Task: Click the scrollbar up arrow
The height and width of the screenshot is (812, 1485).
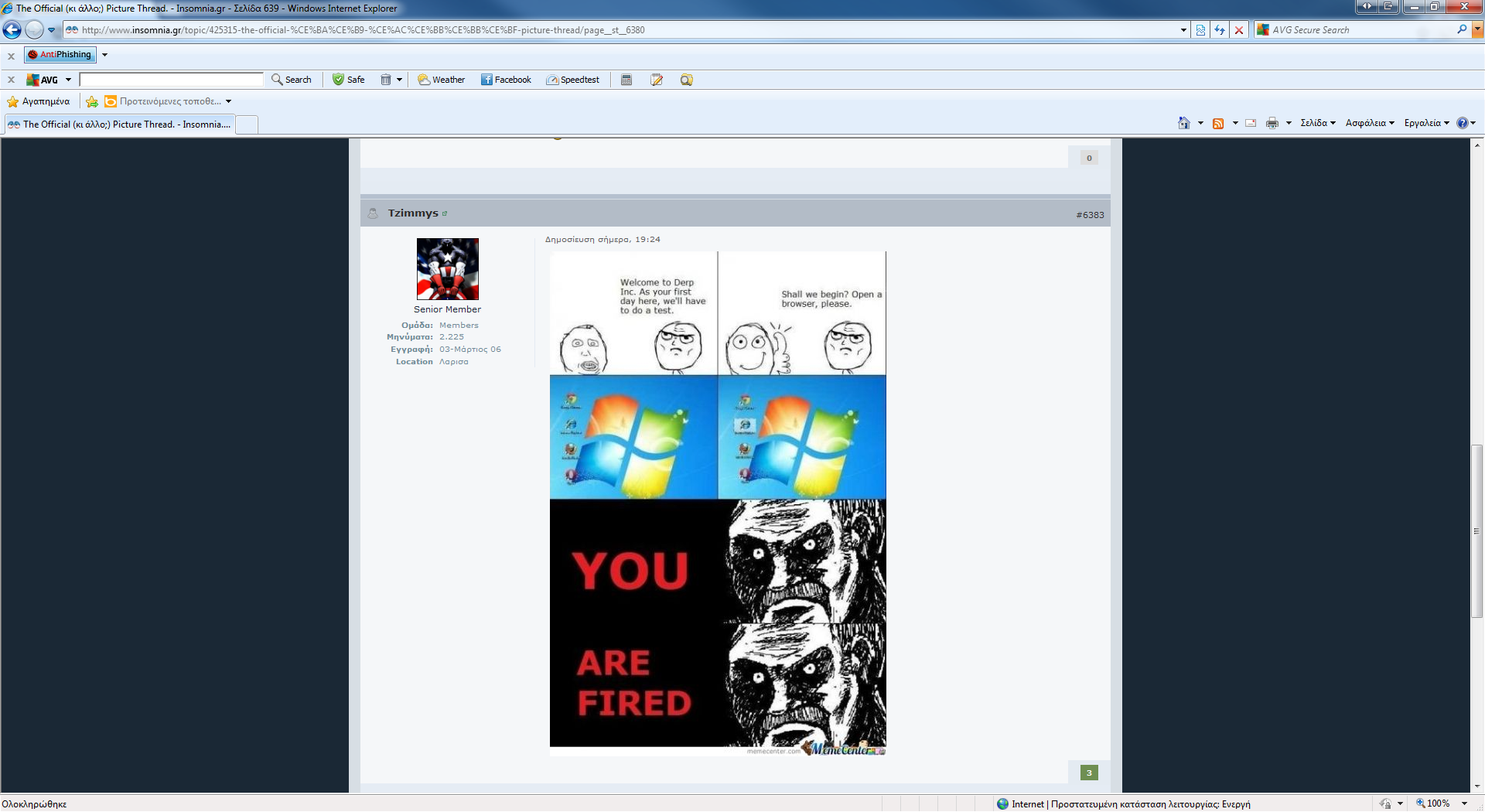Action: [x=1476, y=145]
